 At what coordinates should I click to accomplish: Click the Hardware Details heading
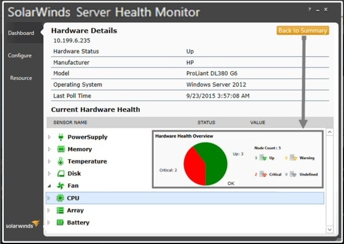[x=84, y=31]
